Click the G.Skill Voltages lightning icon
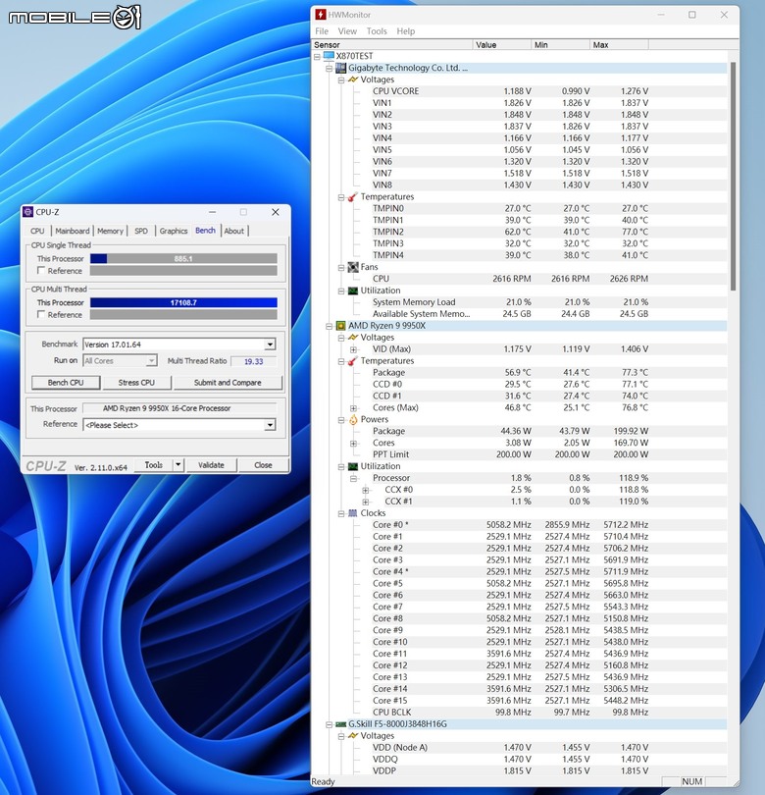The width and height of the screenshot is (765, 795). pos(353,736)
